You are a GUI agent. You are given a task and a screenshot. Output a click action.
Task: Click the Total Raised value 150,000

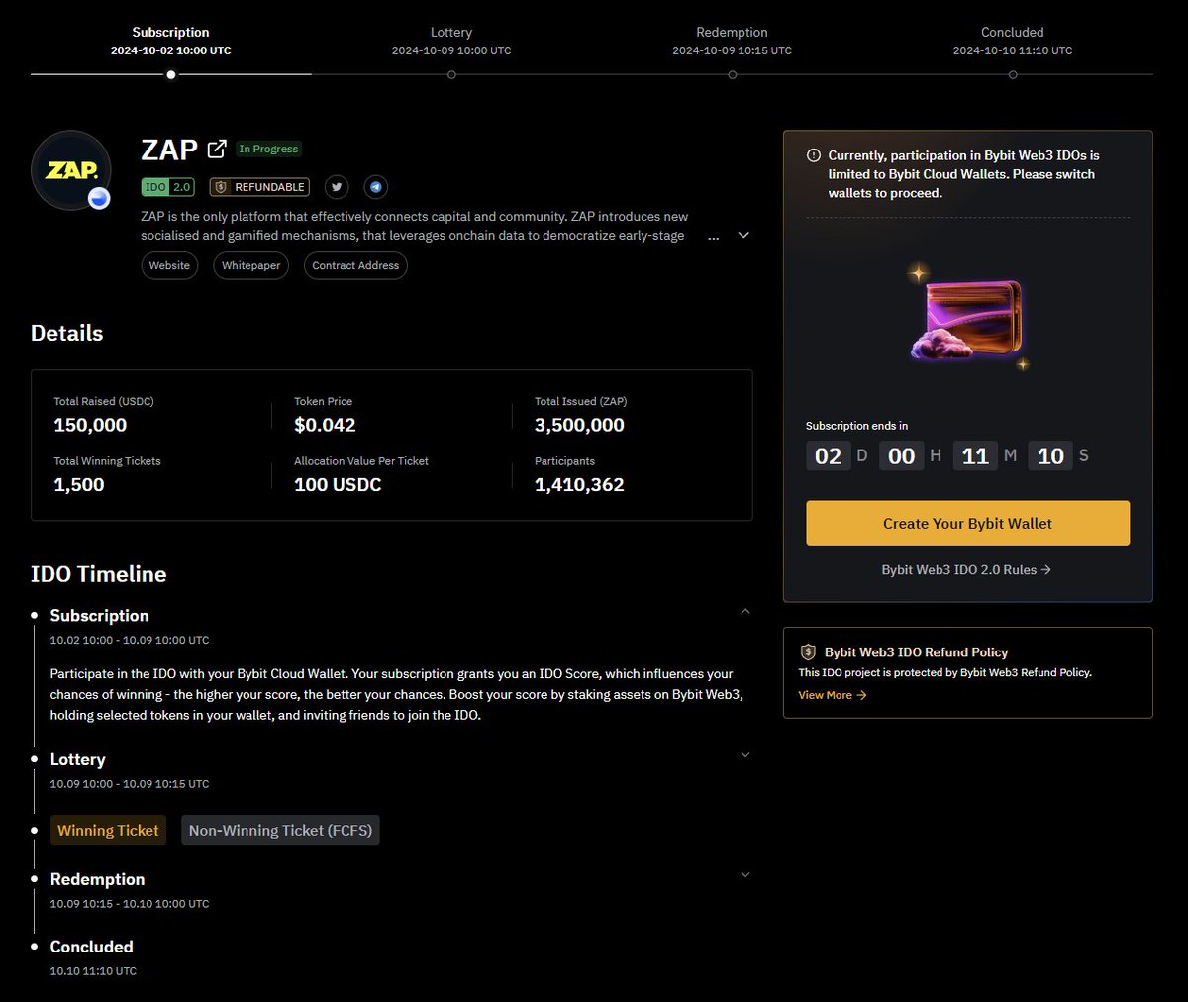[90, 425]
